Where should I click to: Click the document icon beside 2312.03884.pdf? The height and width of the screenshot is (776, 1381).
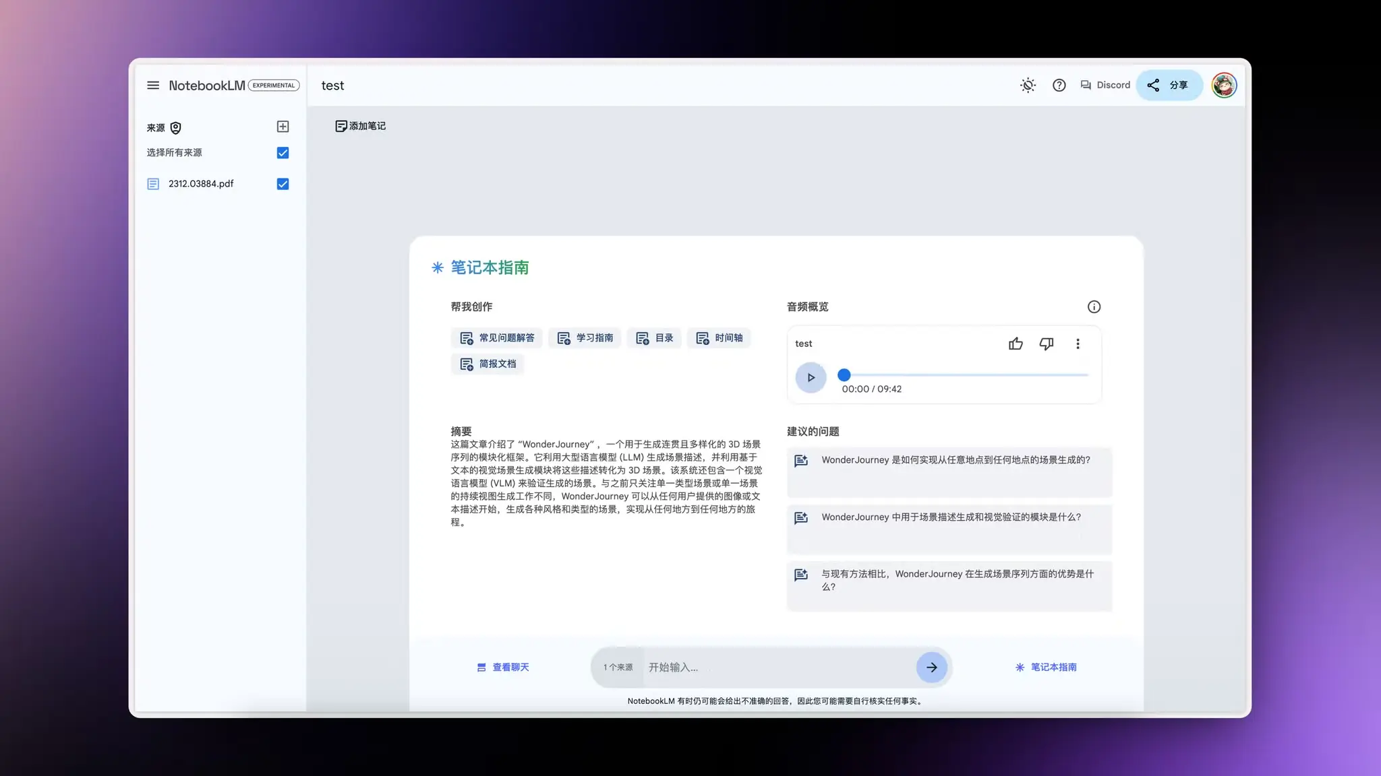click(x=153, y=184)
